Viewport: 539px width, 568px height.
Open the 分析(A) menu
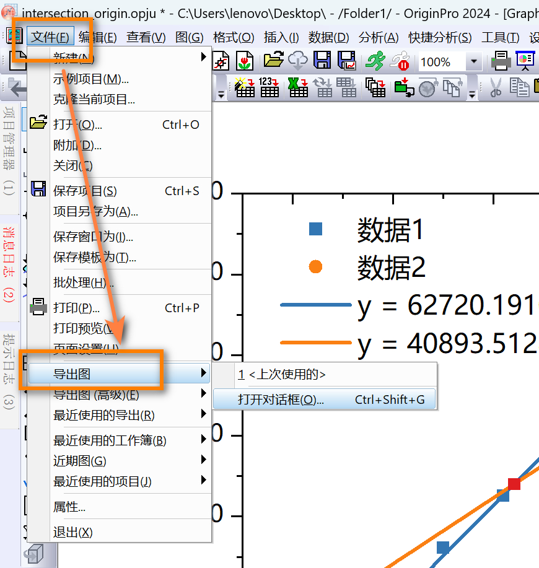(x=379, y=37)
